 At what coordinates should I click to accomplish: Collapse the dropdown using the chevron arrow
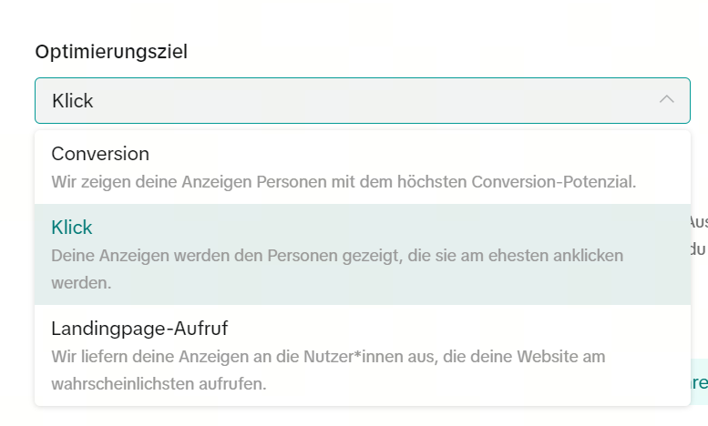[667, 100]
